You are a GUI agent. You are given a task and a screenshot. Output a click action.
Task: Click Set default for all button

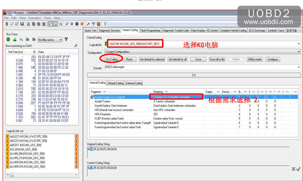point(177,59)
